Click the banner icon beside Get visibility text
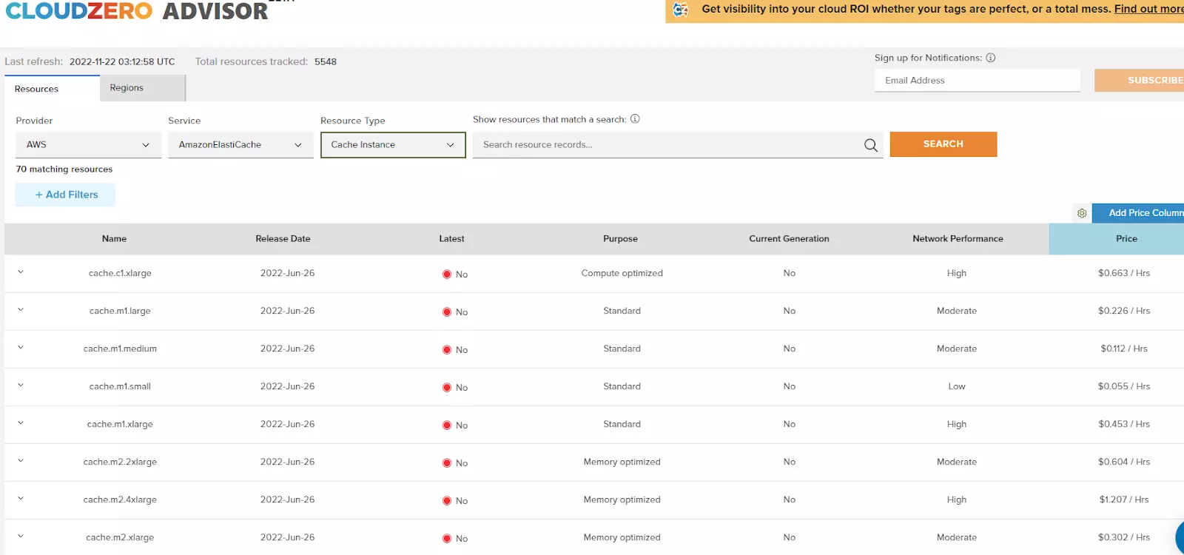Screen dimensions: 1184x555 680,10
